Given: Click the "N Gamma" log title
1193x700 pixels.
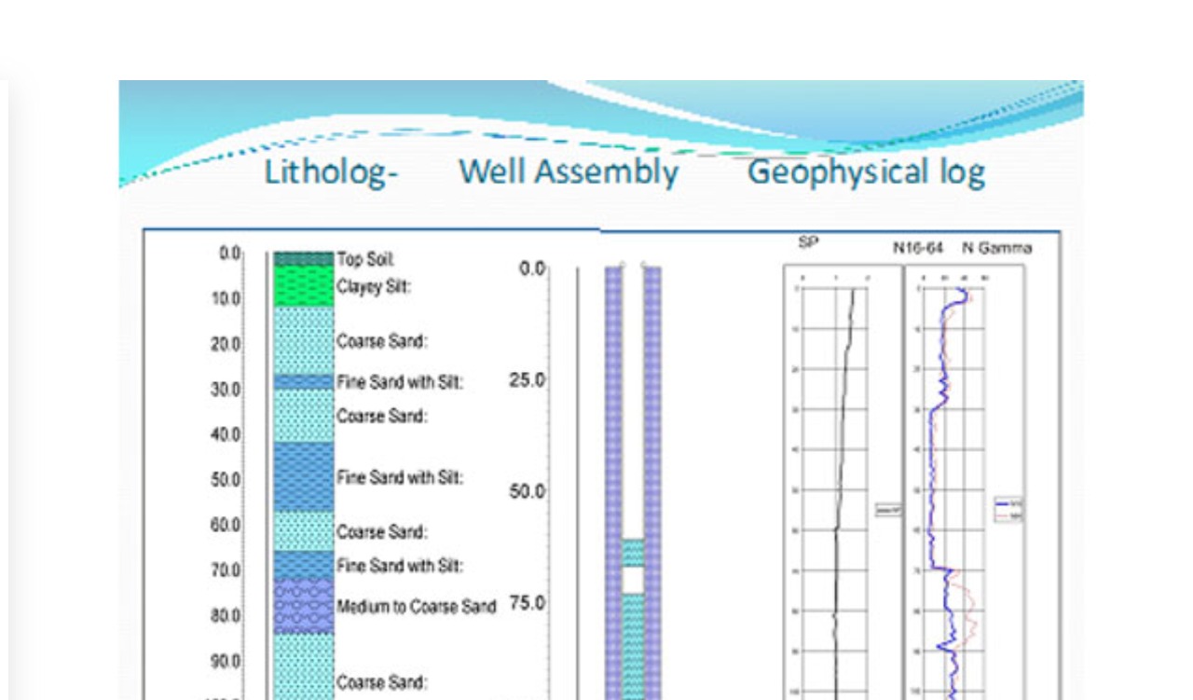Looking at the screenshot, I should point(996,249).
